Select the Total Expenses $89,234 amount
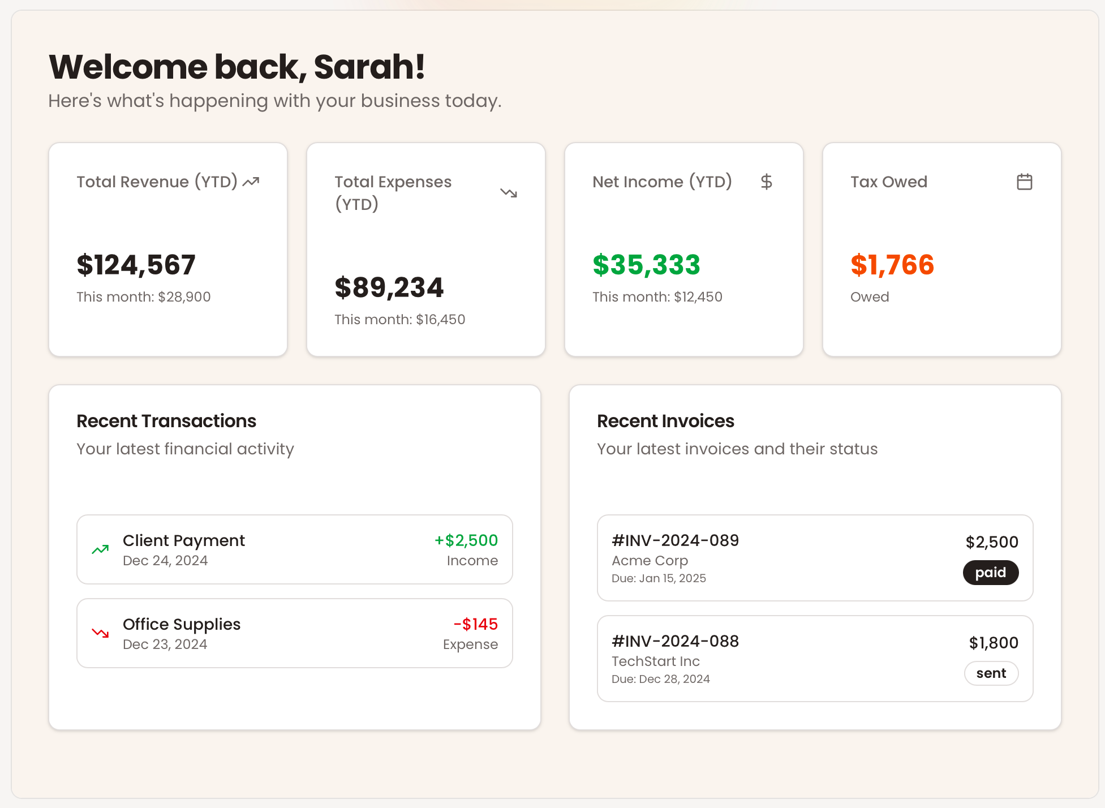Image resolution: width=1105 pixels, height=808 pixels. pos(389,287)
